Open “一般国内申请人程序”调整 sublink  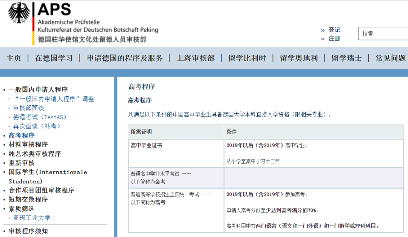coord(54,99)
